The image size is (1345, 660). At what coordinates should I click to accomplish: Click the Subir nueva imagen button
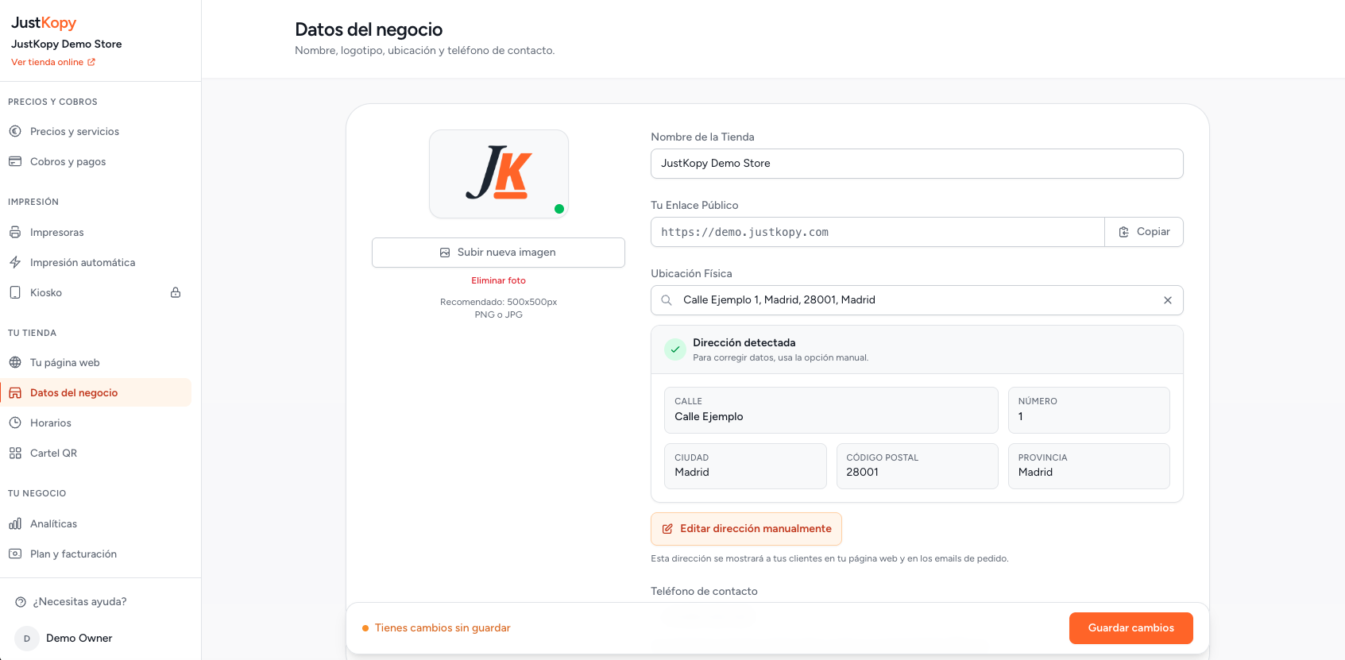498,253
